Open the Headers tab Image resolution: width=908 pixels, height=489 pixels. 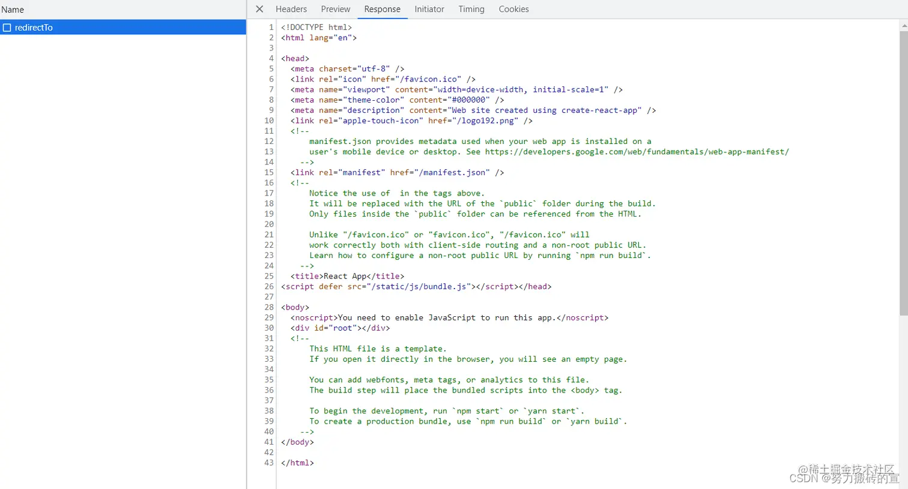click(x=291, y=9)
